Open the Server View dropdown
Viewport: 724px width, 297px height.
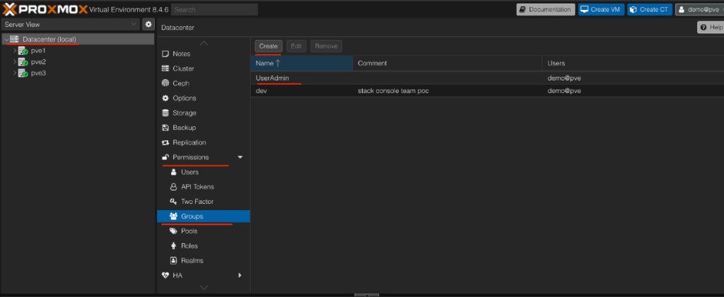click(70, 25)
